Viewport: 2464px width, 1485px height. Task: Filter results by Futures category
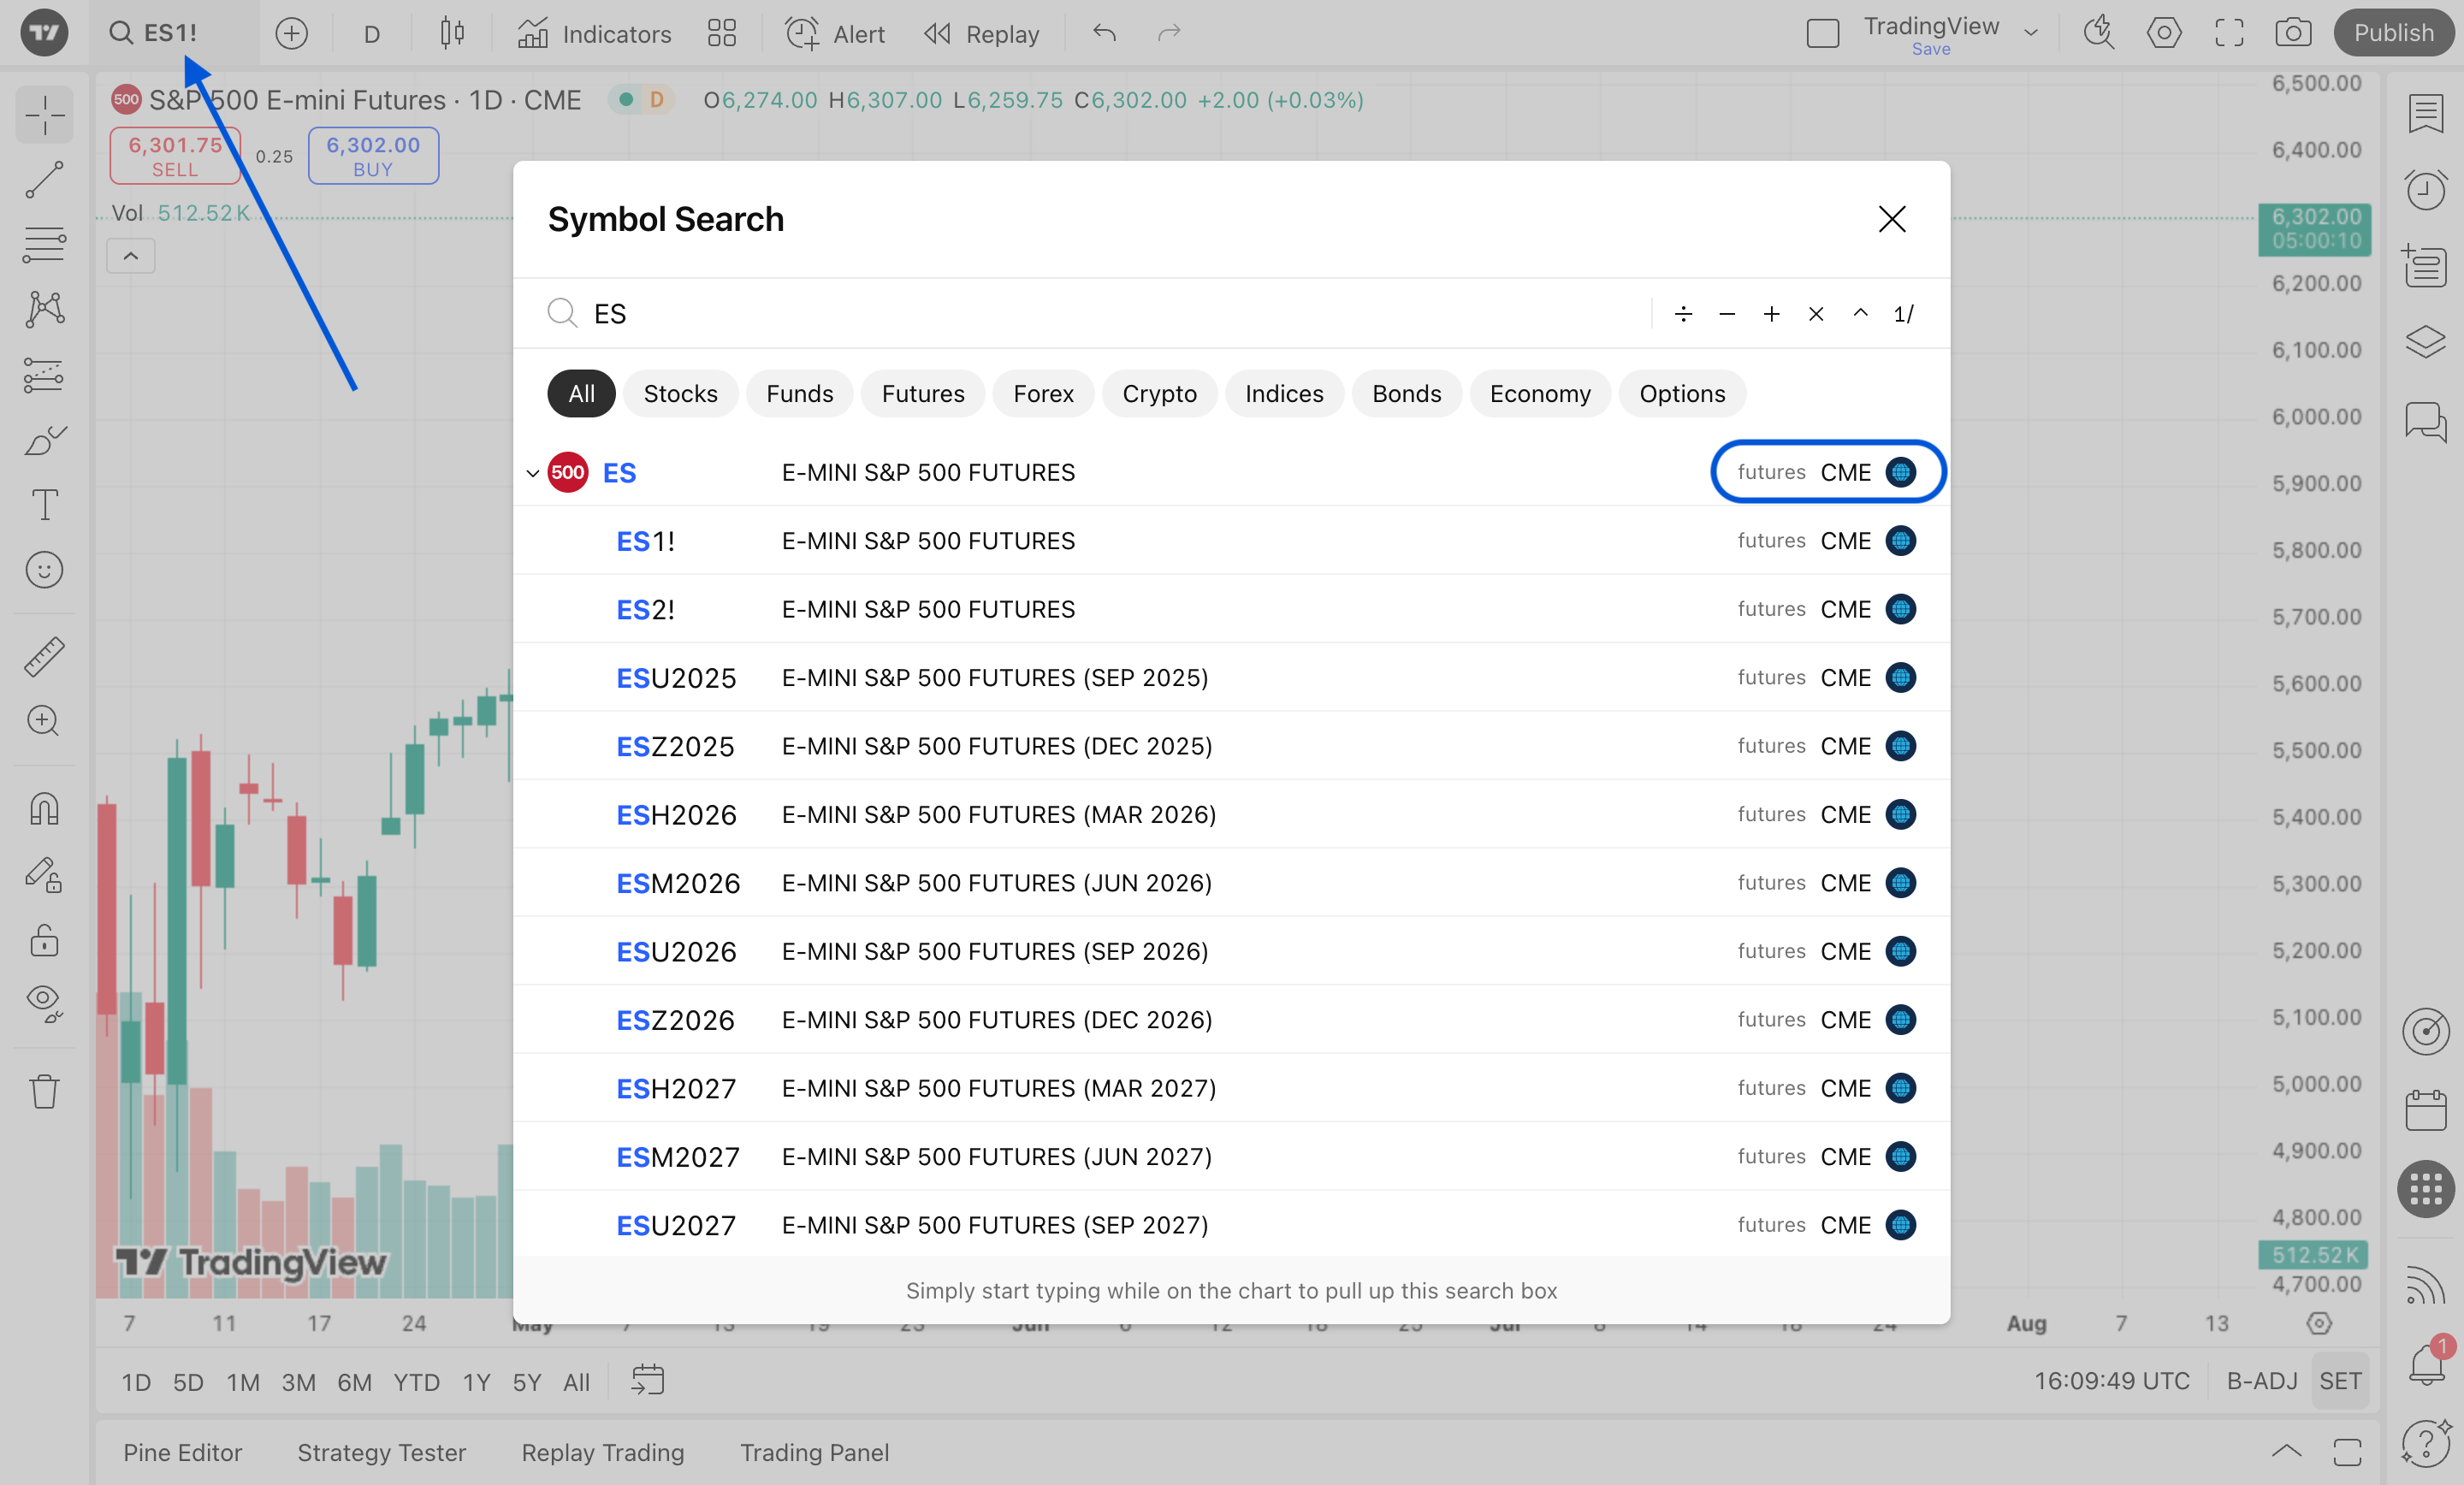tap(922, 393)
